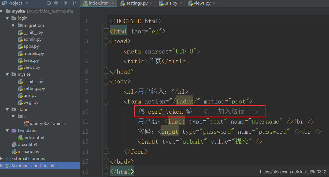329x177 pixels.
Task: Click the DOCTYPE declaration on line 1
Action: (136, 21)
